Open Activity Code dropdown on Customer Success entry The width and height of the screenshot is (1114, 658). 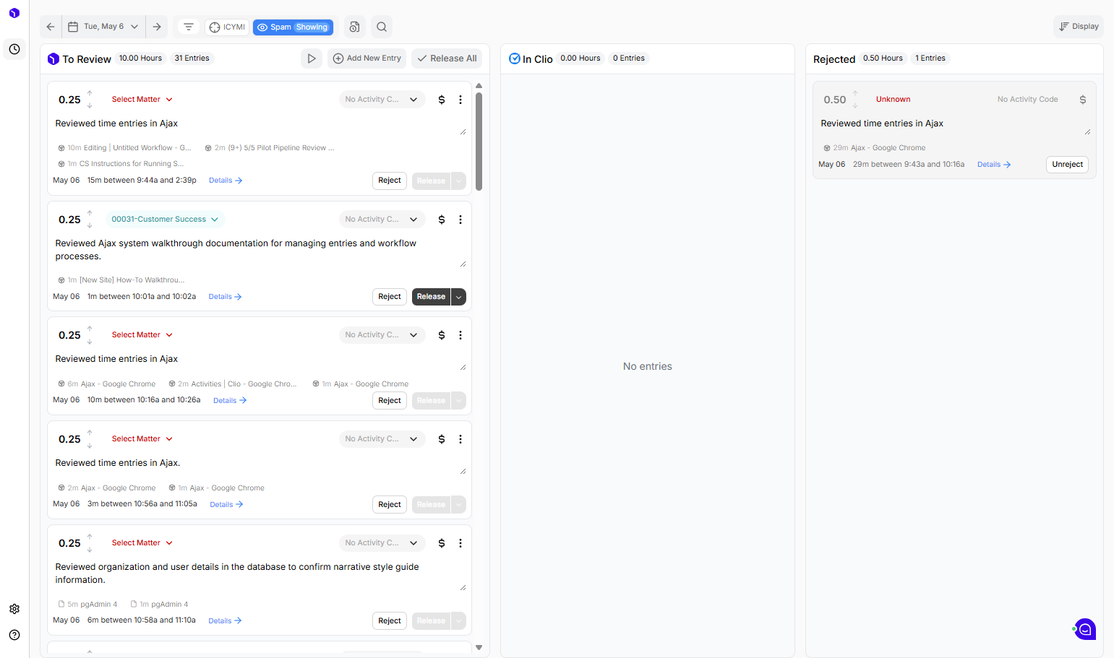[x=382, y=220]
